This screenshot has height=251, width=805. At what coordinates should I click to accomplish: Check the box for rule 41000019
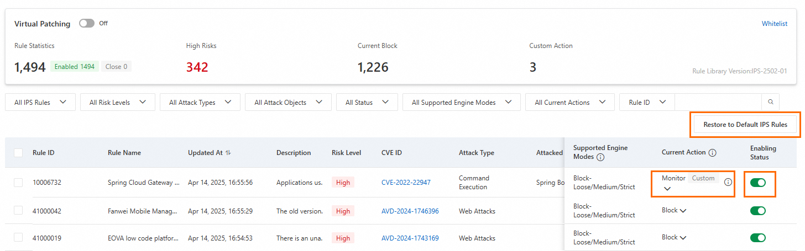18,238
